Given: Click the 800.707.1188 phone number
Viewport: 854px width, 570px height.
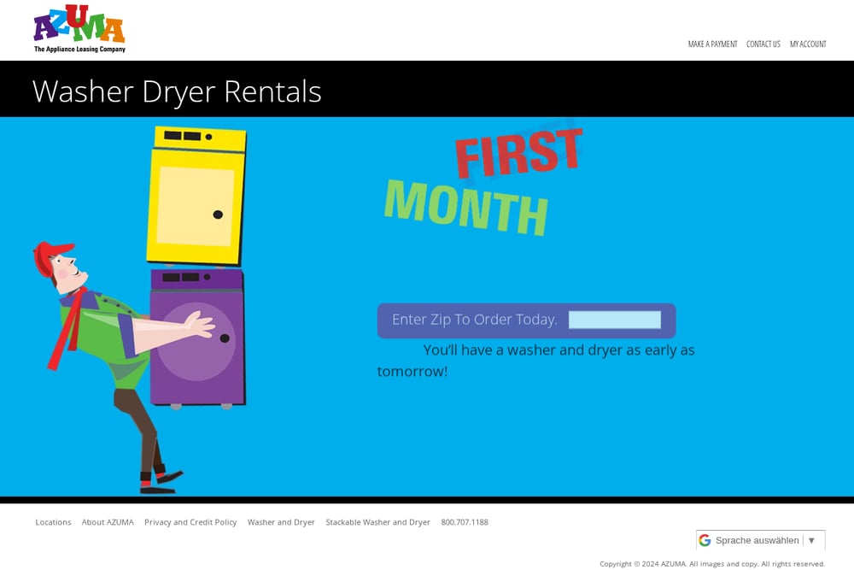Looking at the screenshot, I should click(465, 522).
